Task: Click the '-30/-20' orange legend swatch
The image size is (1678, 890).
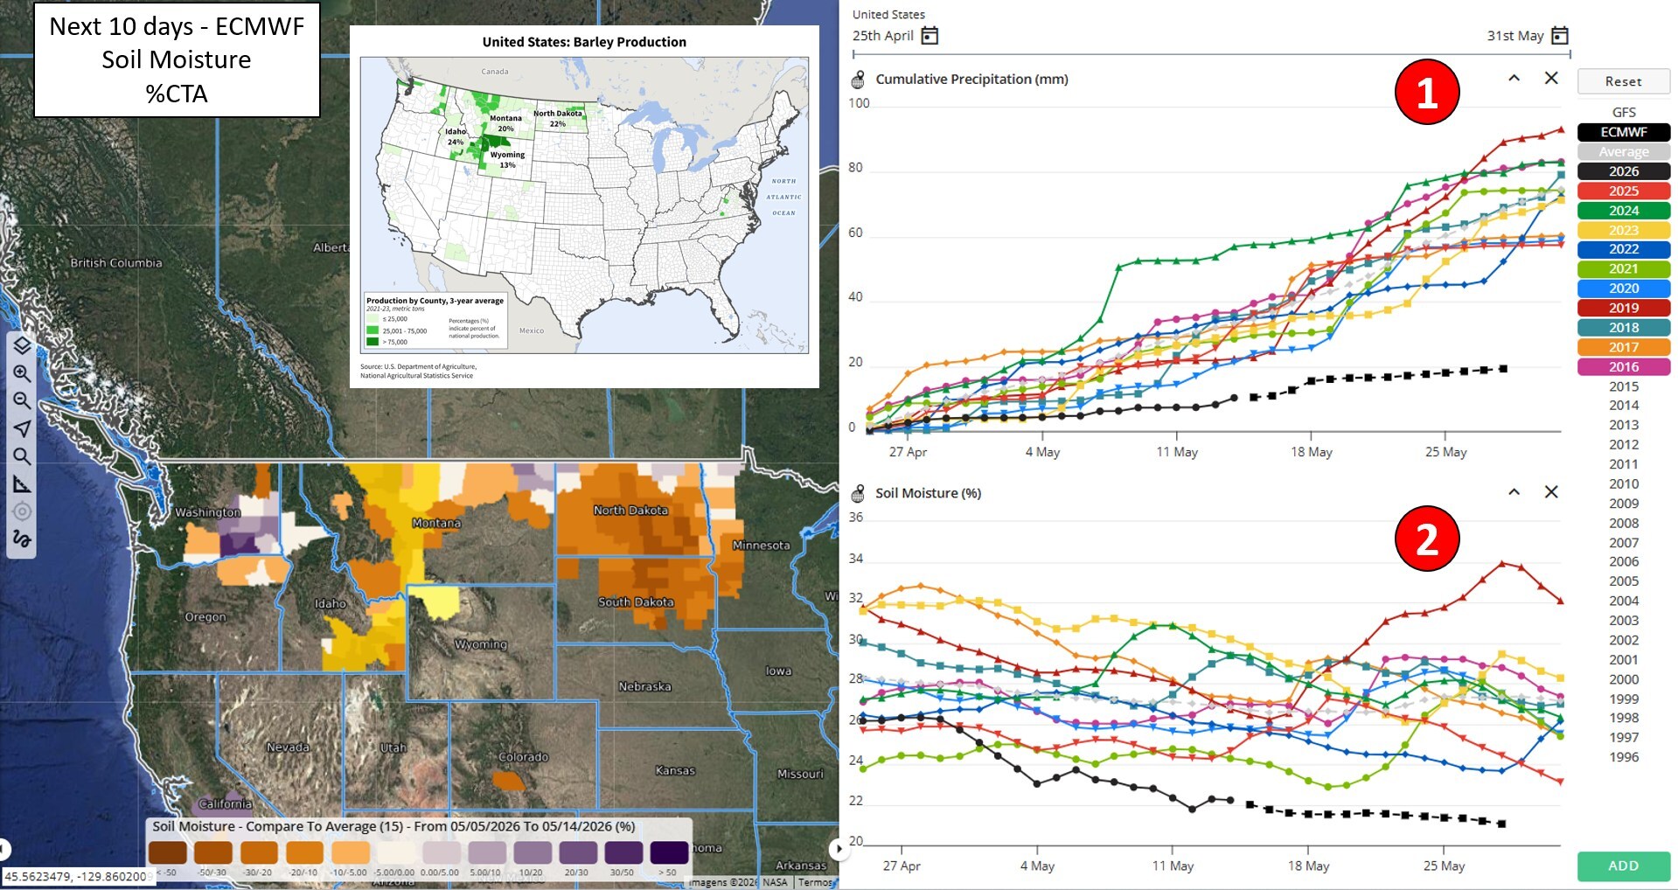Action: [x=259, y=852]
